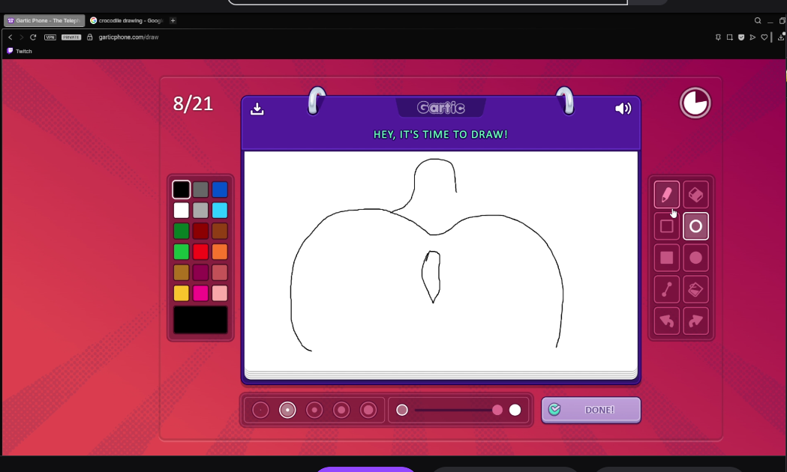Select the line tool

tap(666, 289)
